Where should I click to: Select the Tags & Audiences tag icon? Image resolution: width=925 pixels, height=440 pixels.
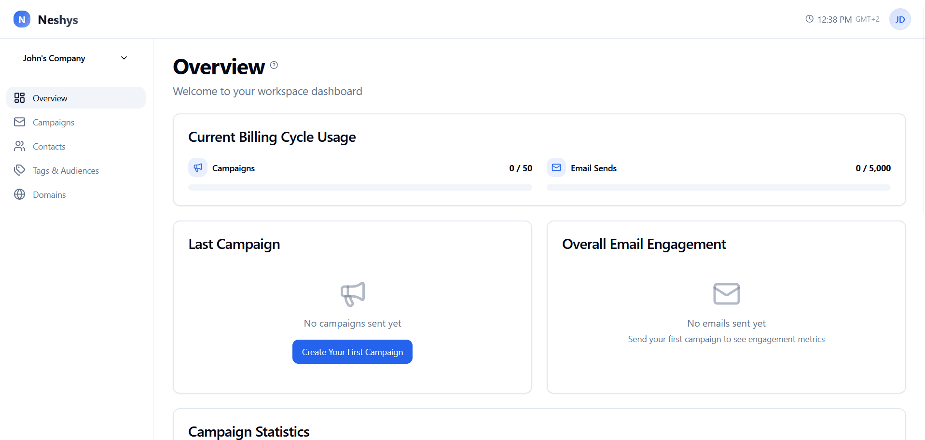19,170
